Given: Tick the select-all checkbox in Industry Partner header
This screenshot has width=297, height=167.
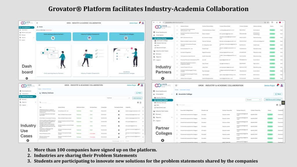Looking at the screenshot, I should click(177, 26).
